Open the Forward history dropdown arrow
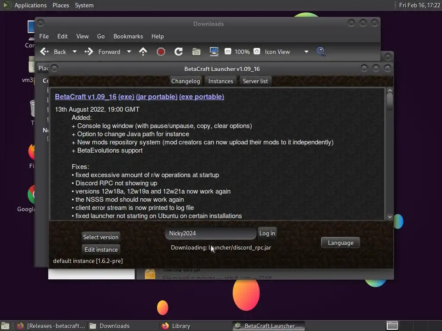Screen dimensions: 442x331 pyautogui.click(x=129, y=52)
